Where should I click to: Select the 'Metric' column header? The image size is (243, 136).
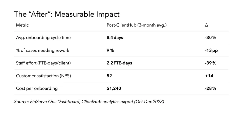[22, 25]
